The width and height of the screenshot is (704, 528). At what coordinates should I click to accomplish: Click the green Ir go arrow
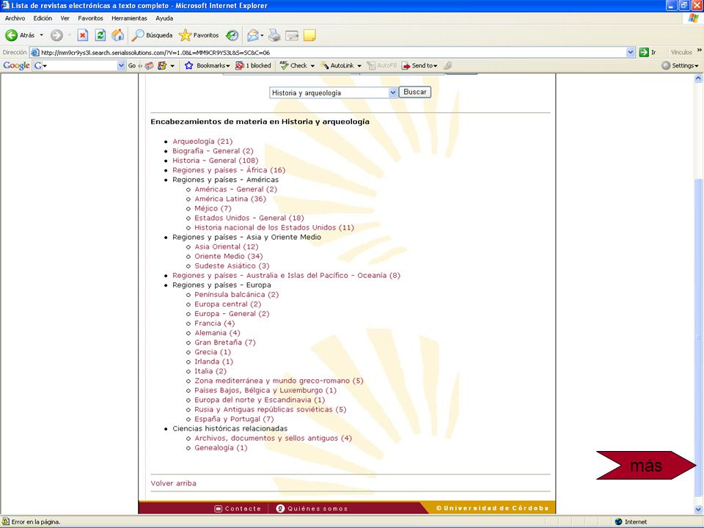point(644,52)
